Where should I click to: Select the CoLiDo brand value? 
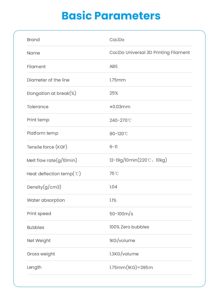(117, 40)
